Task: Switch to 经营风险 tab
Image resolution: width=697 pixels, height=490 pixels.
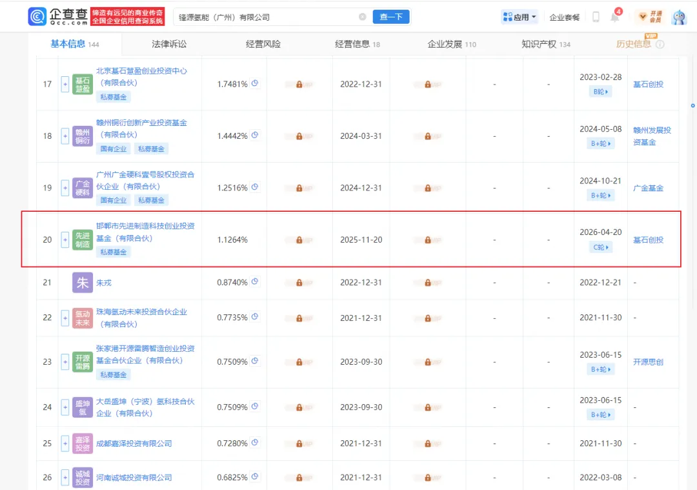Action: pyautogui.click(x=263, y=44)
